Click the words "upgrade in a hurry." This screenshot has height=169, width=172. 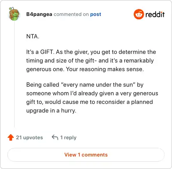[x=51, y=111]
